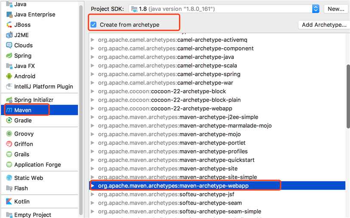Click archetype list vertical scrollbar
Viewport: 350px width, 218px height.
348,96
